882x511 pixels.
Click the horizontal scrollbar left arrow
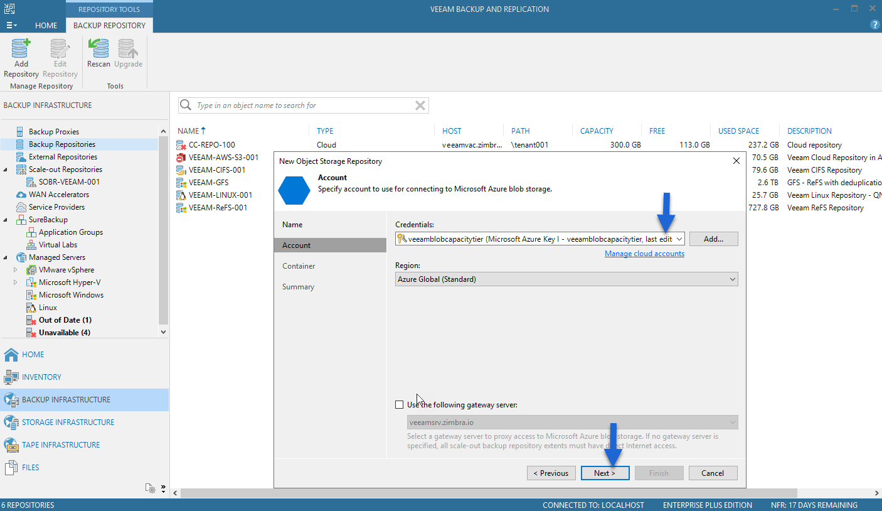[x=175, y=493]
